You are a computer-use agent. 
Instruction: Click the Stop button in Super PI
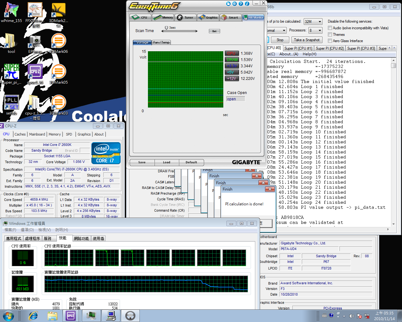point(280,40)
